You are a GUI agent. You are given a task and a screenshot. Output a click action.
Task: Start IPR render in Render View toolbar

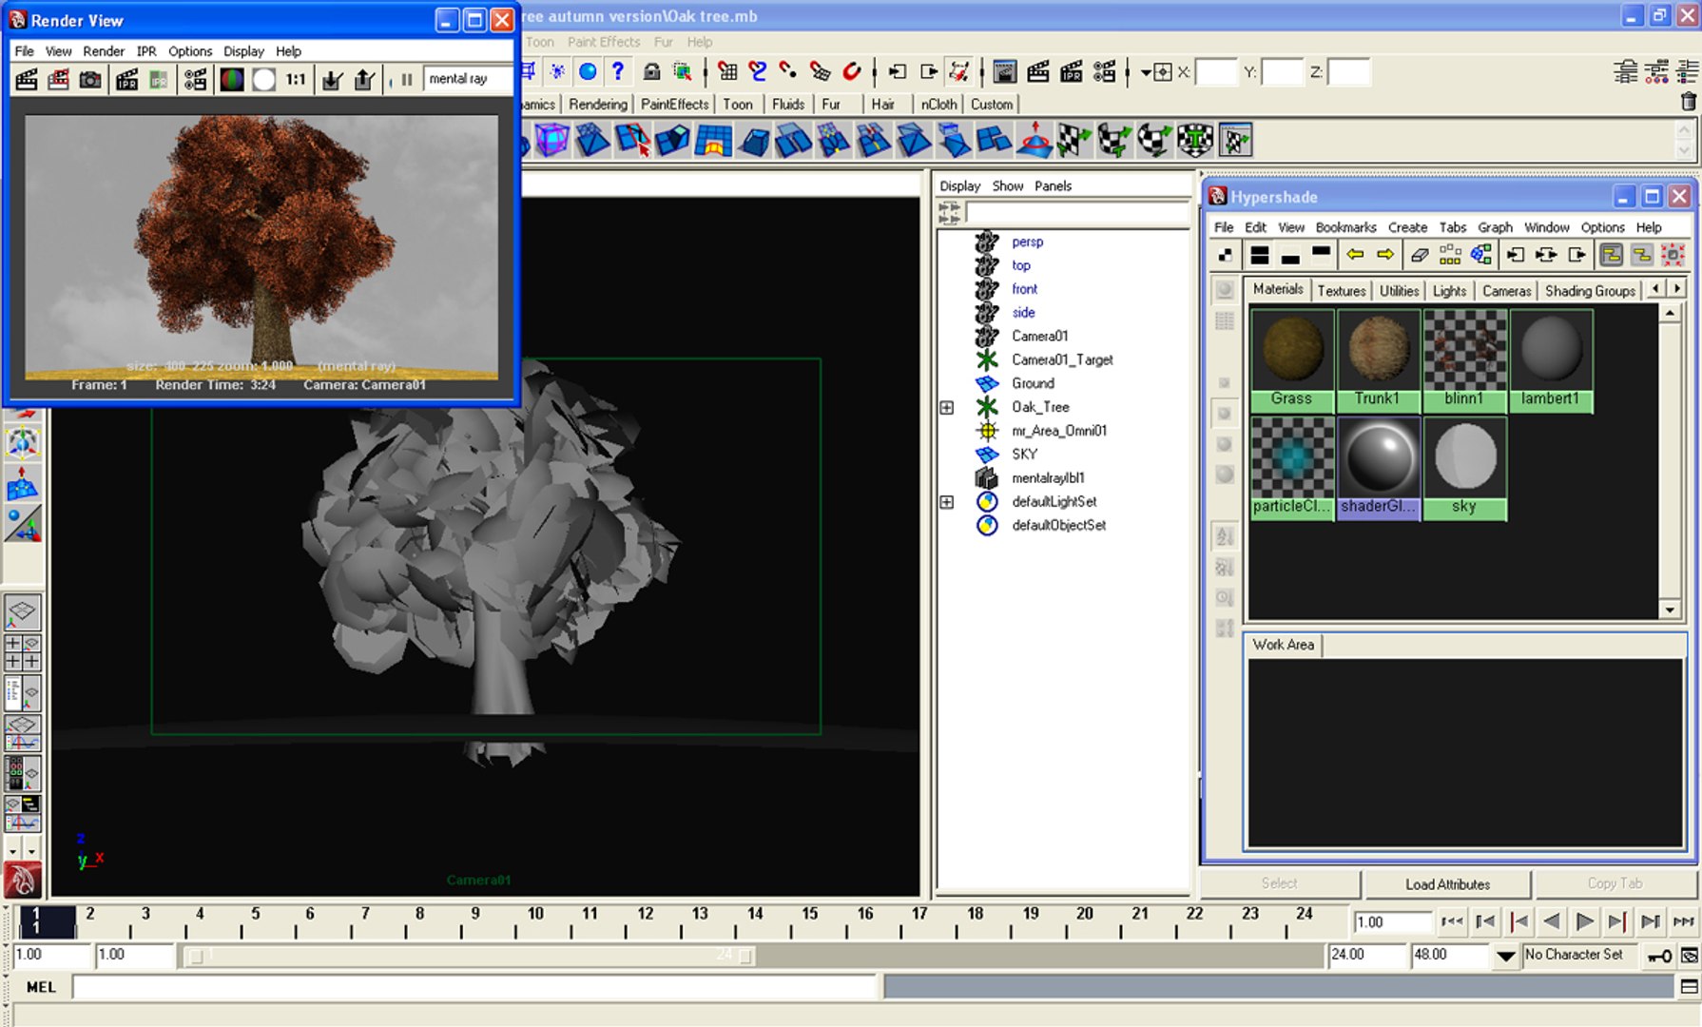click(x=126, y=80)
